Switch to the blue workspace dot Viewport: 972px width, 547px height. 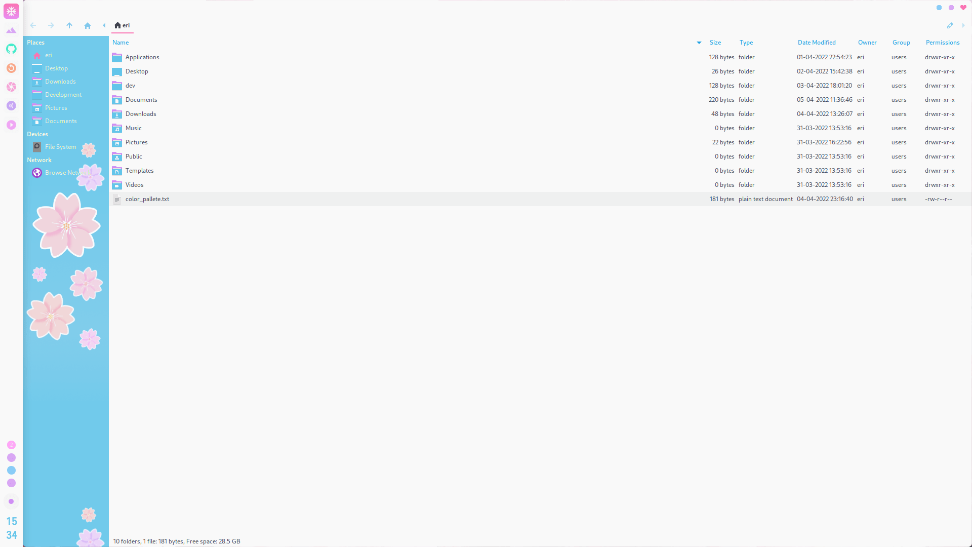(11, 471)
